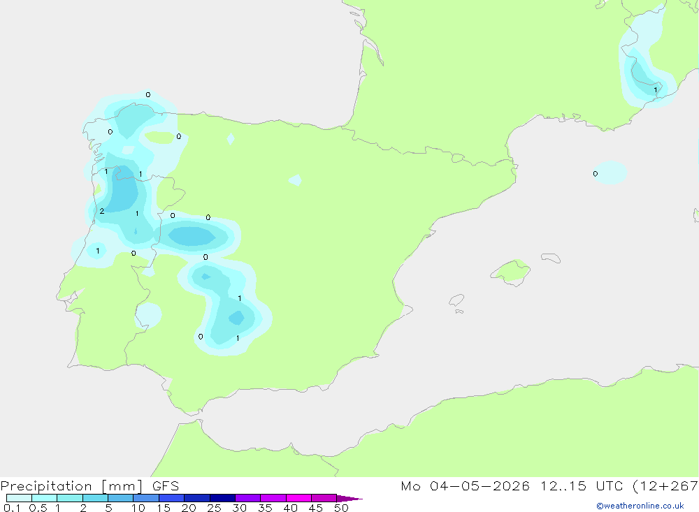
Task: Choose the 20–25 mm legend color swatch
Action: 197,498
